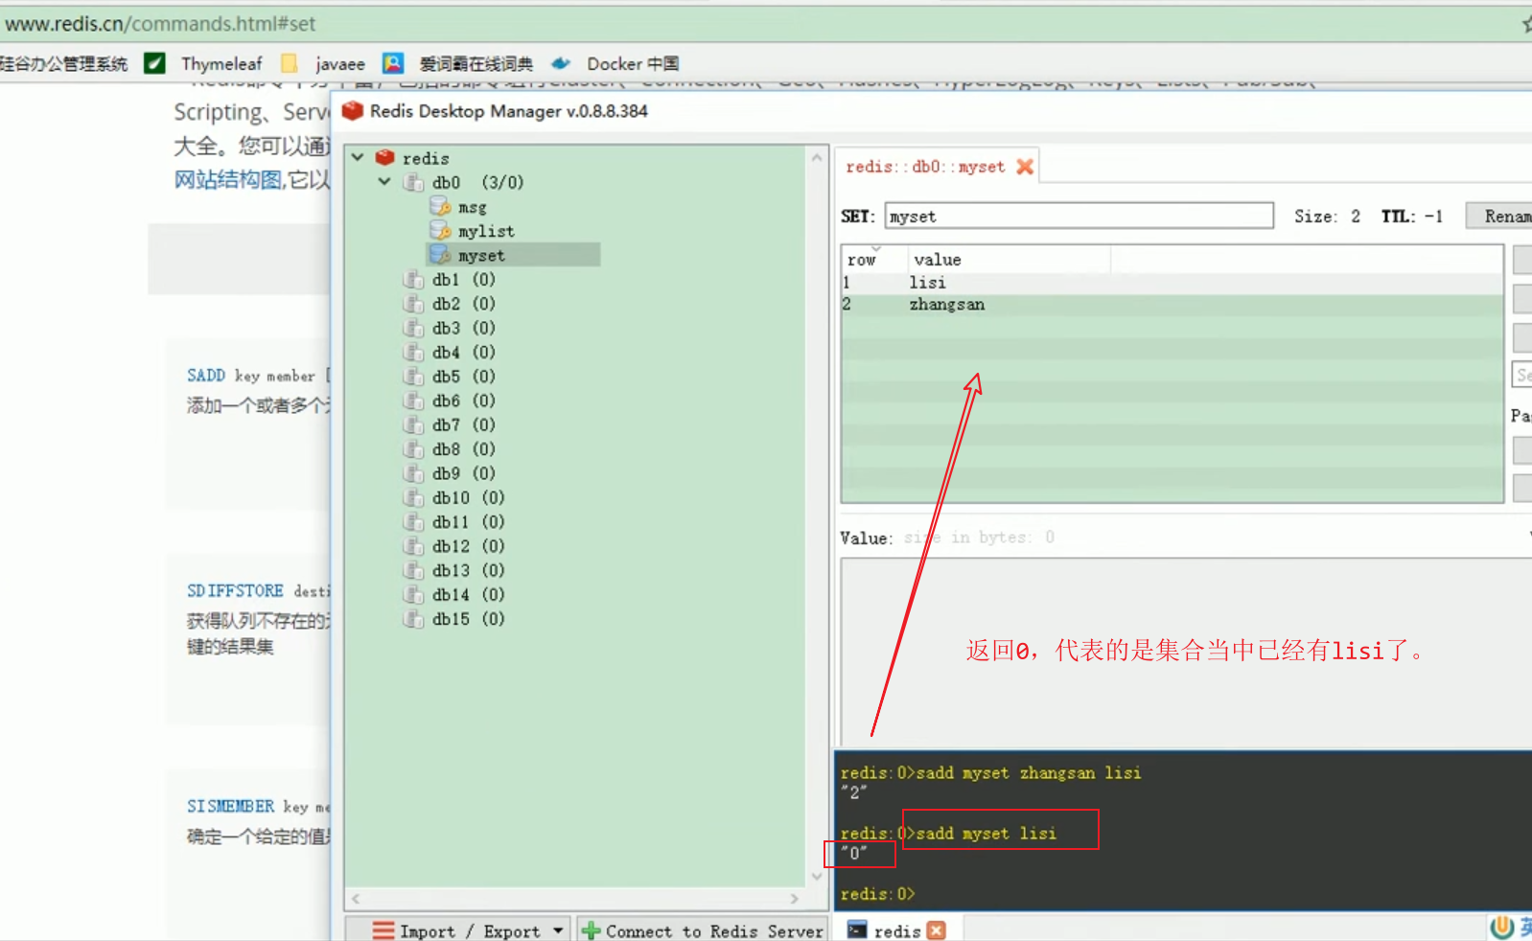The image size is (1532, 941).
Task: Open the Import / Export dropdown arrow
Action: 558,930
